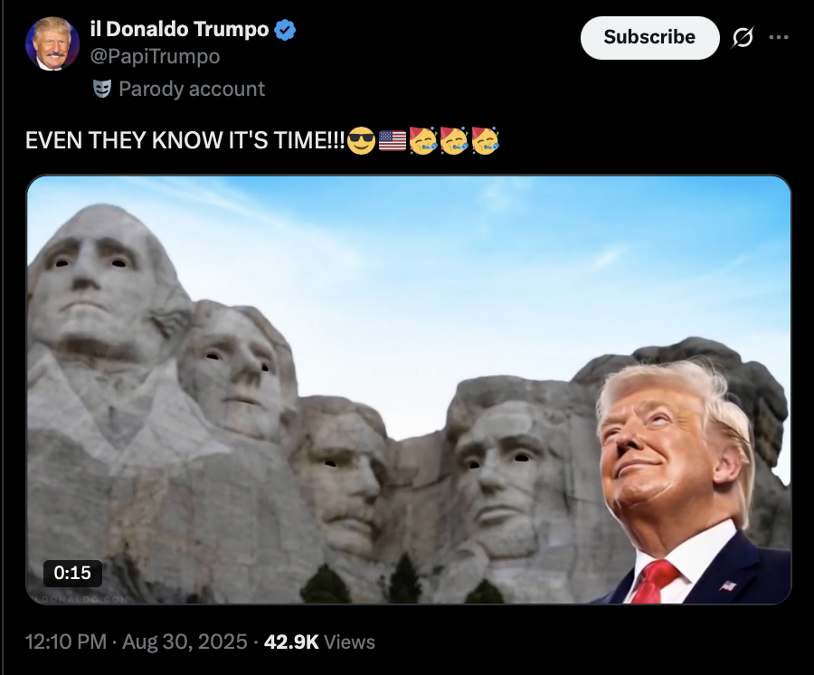Click the last party face emoji

486,140
